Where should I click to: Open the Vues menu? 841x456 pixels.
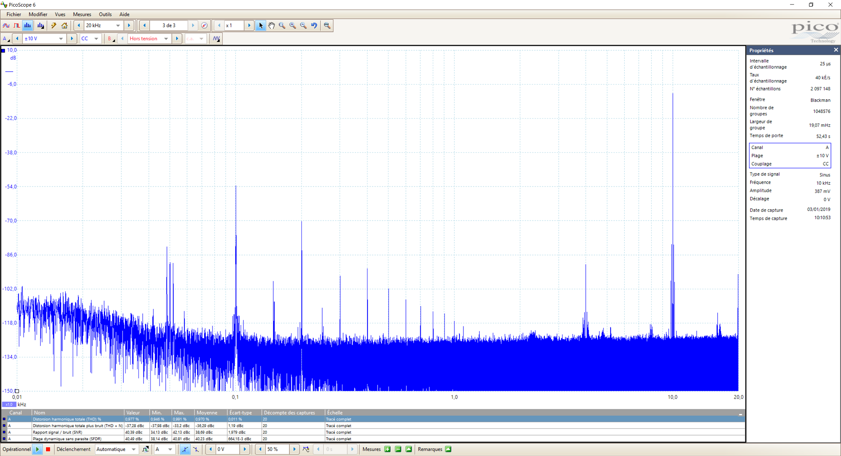coord(60,14)
